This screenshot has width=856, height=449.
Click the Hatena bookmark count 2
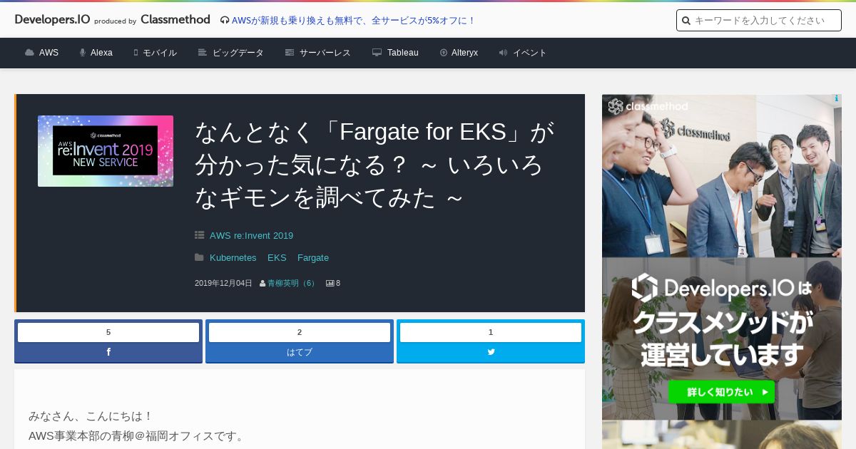point(300,332)
